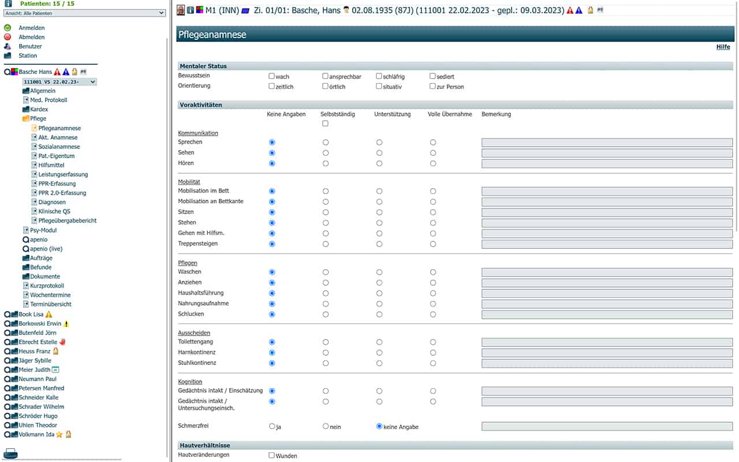The width and height of the screenshot is (739, 462).
Task: Open the 'Ansicht: Alle Patienten' dropdown
Action: 84,13
